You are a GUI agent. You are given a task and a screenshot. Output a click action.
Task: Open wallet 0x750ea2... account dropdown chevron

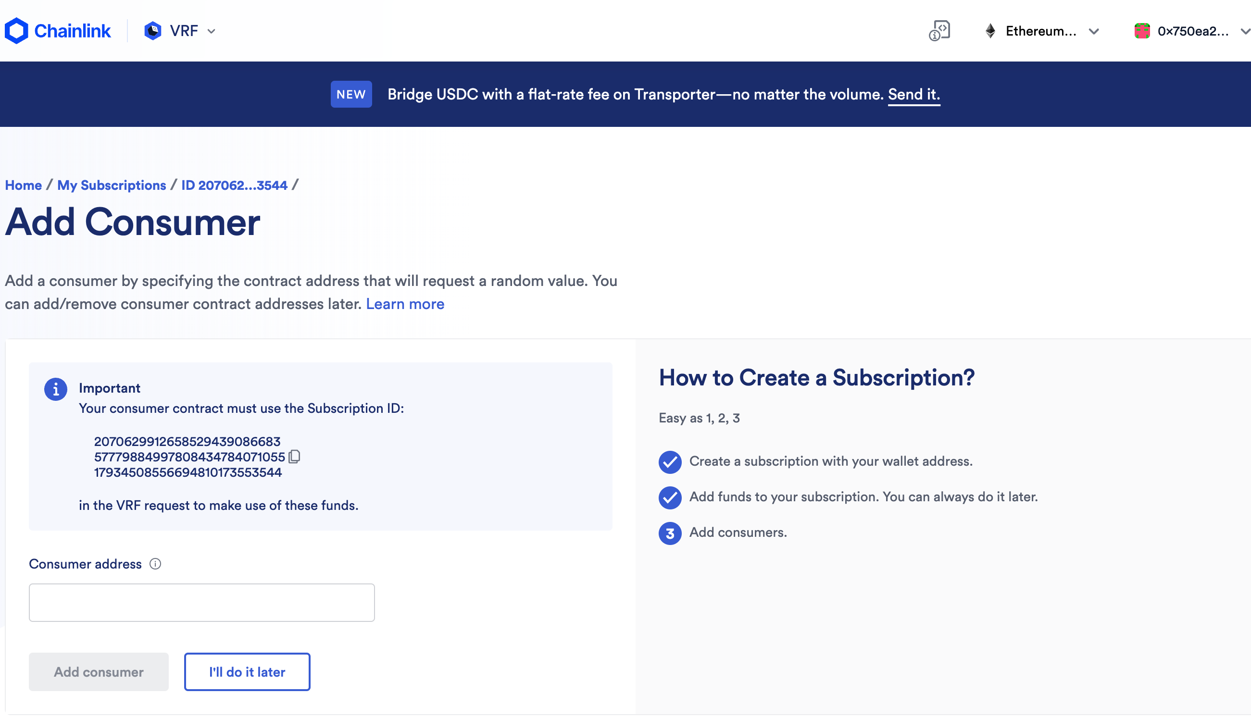1245,31
